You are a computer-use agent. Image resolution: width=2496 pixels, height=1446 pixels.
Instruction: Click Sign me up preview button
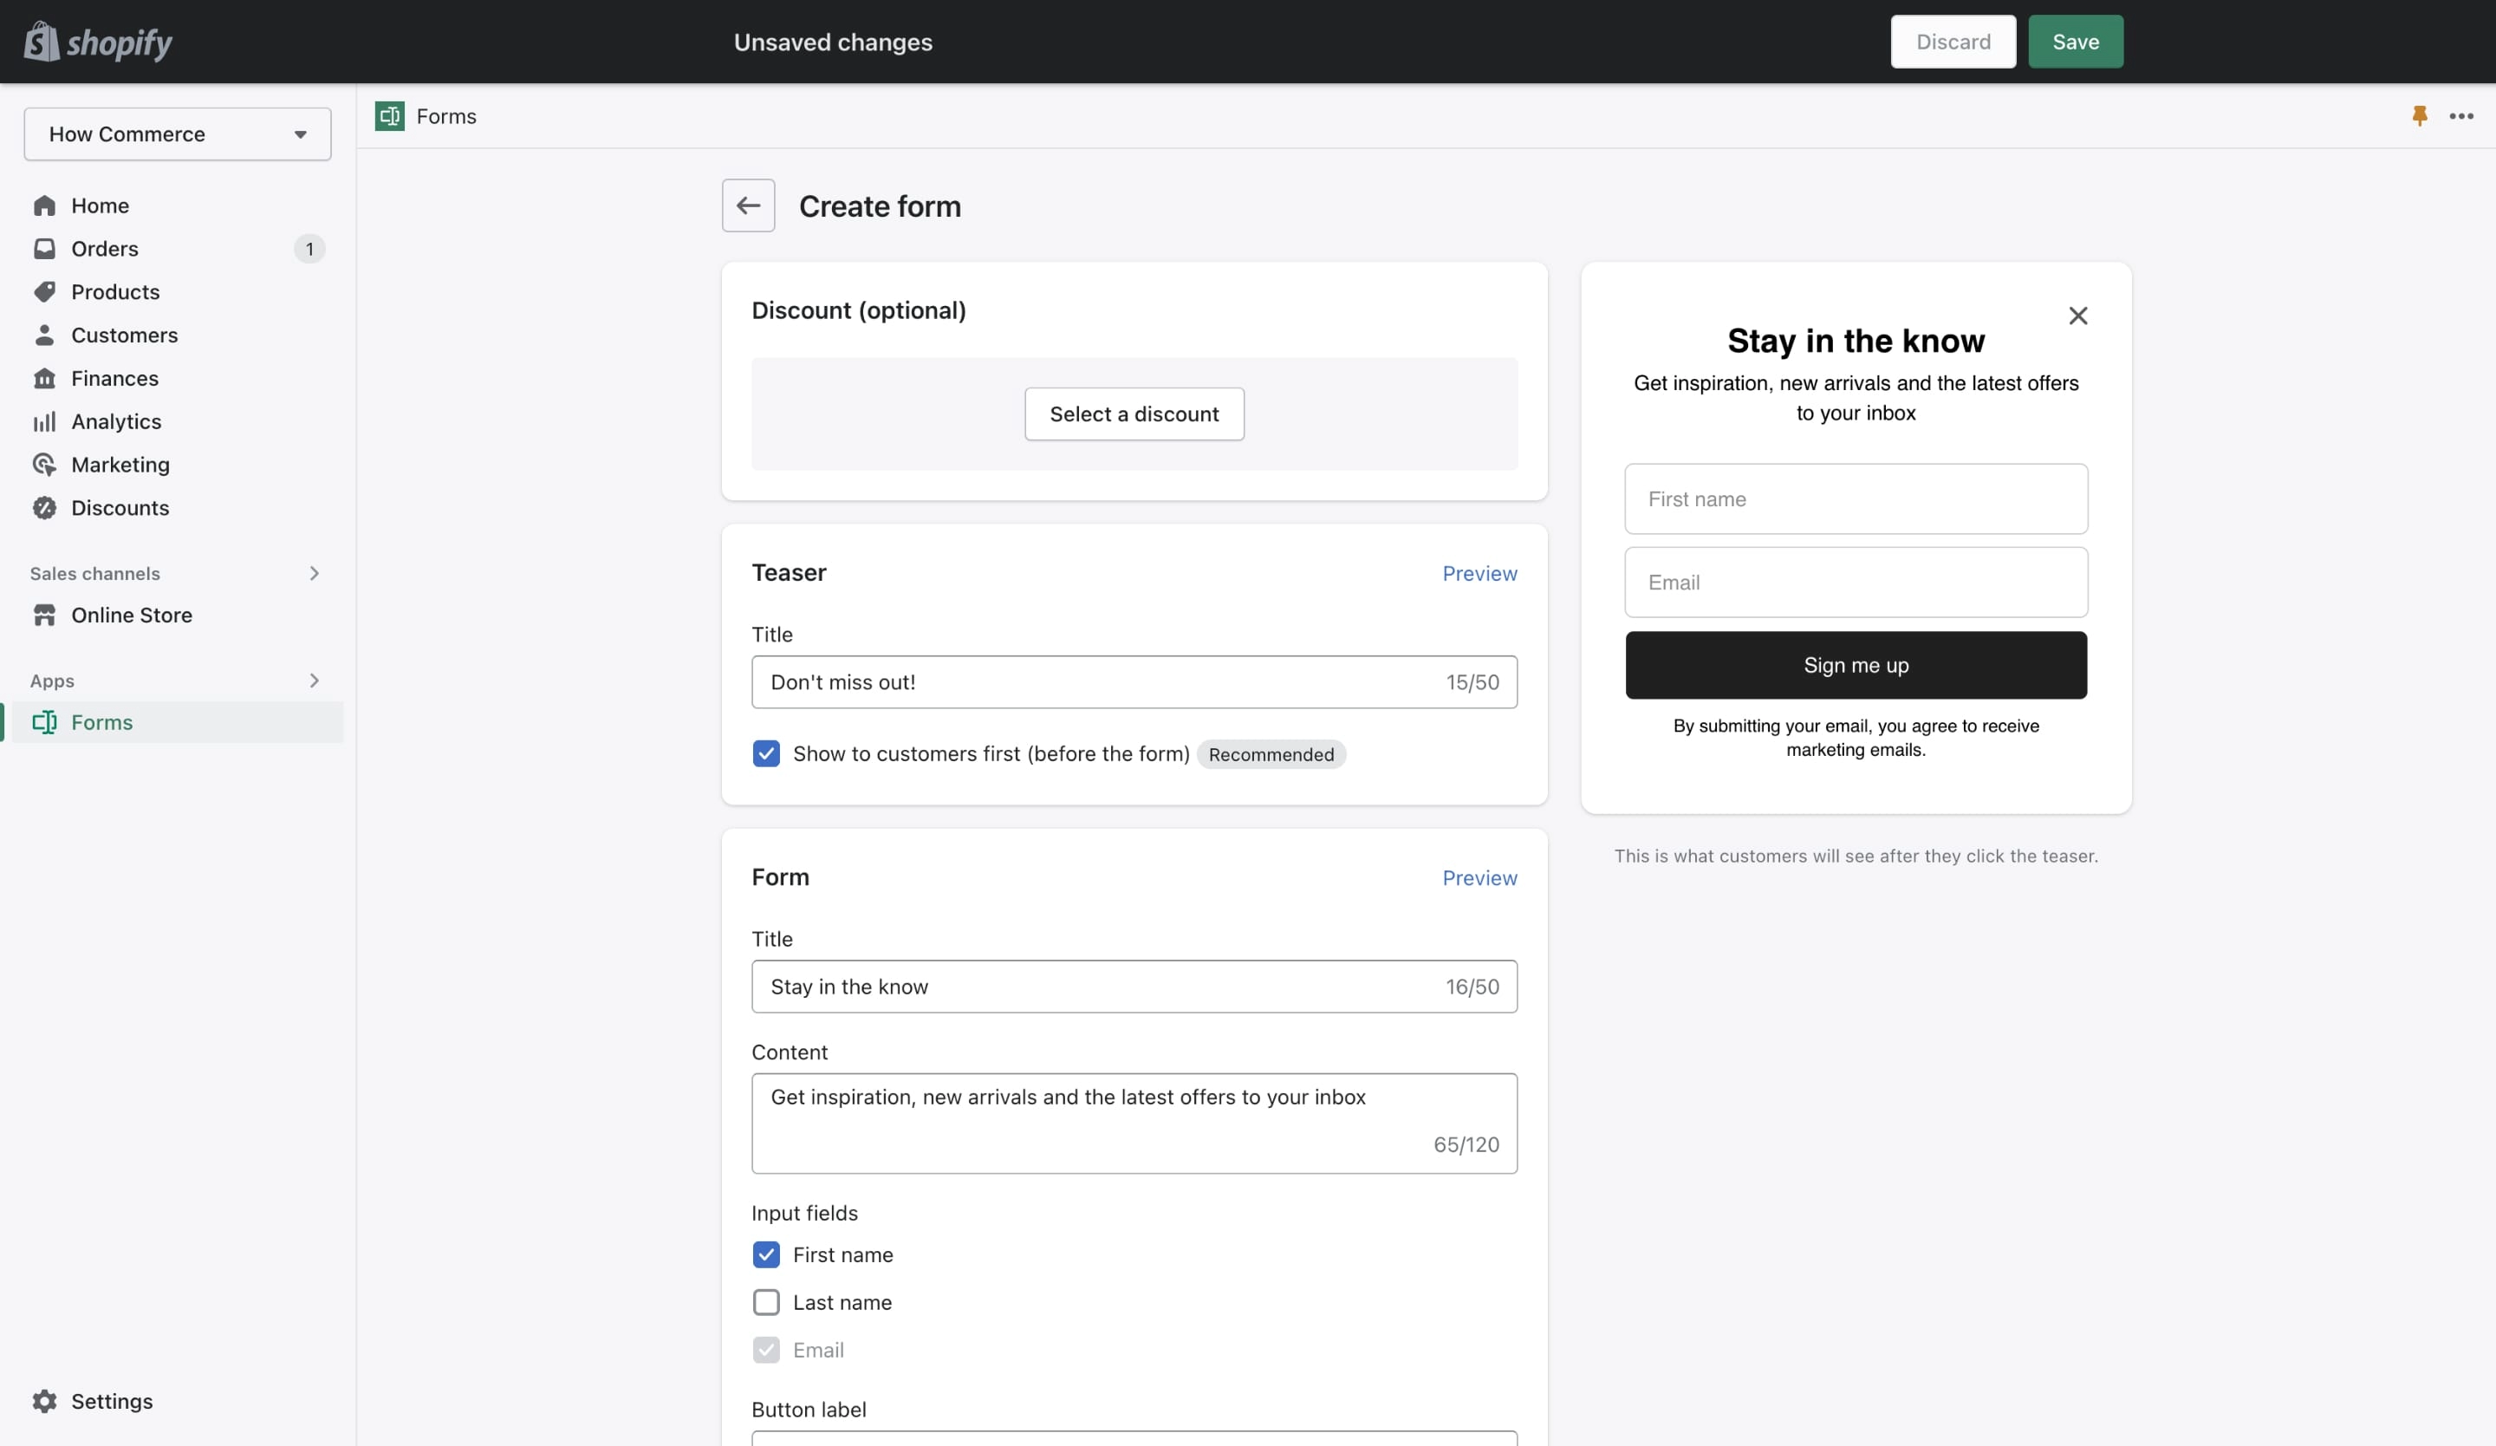pyautogui.click(x=1856, y=666)
